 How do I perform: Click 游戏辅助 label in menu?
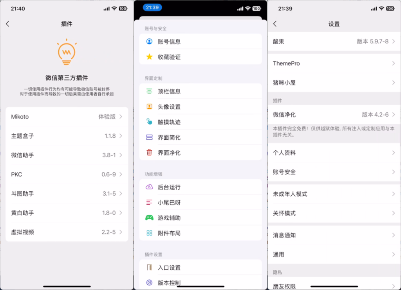pyautogui.click(x=169, y=218)
